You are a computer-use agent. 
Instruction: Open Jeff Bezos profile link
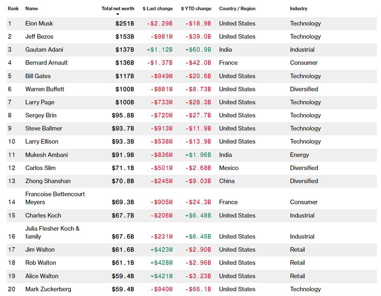coord(39,36)
